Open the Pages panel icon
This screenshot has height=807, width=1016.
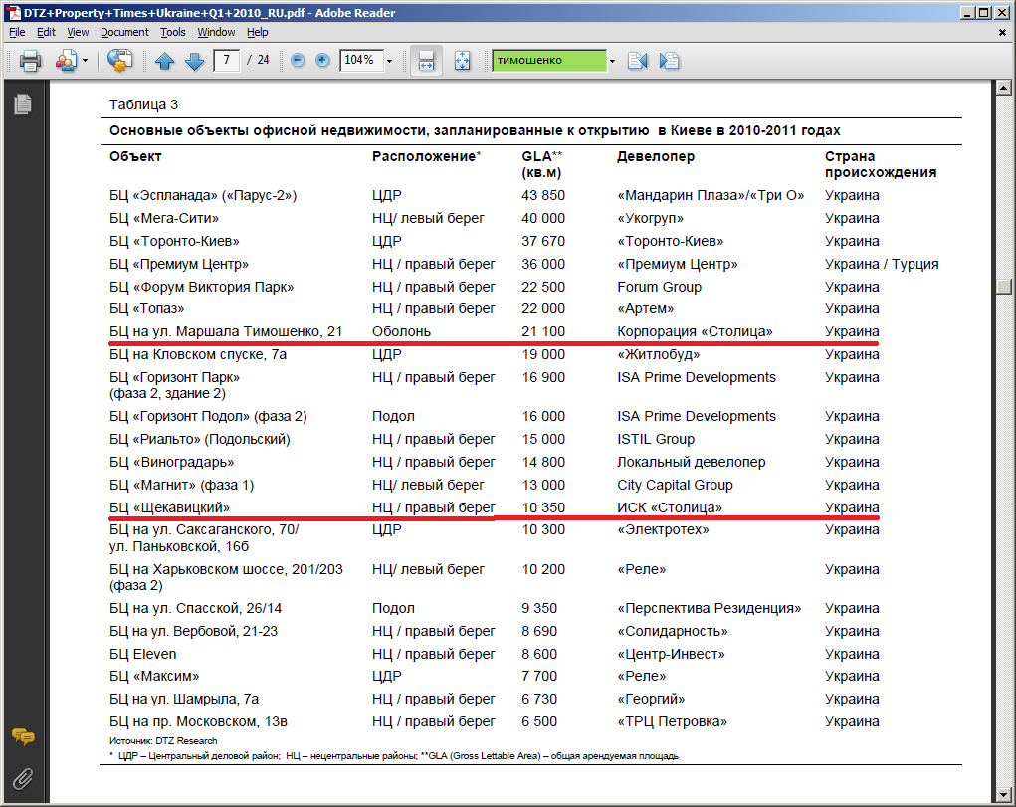pyautogui.click(x=23, y=103)
